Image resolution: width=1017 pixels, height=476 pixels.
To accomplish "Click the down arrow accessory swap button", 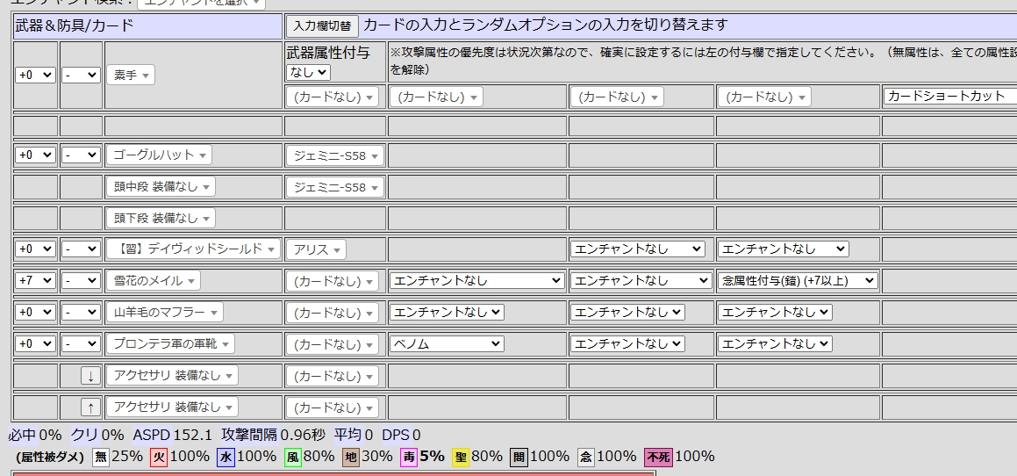I will coord(90,376).
